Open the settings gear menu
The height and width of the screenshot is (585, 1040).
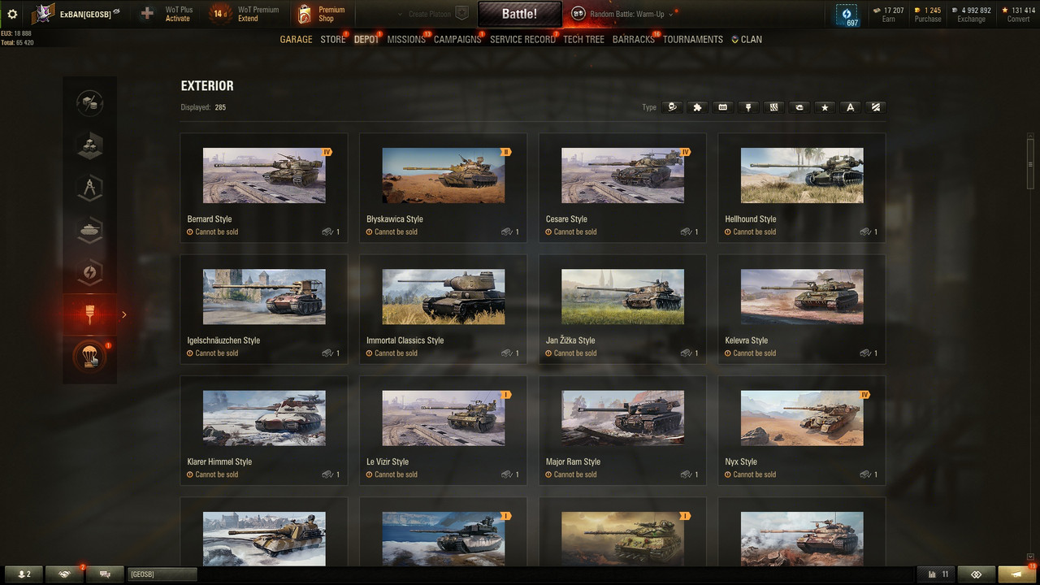click(12, 14)
